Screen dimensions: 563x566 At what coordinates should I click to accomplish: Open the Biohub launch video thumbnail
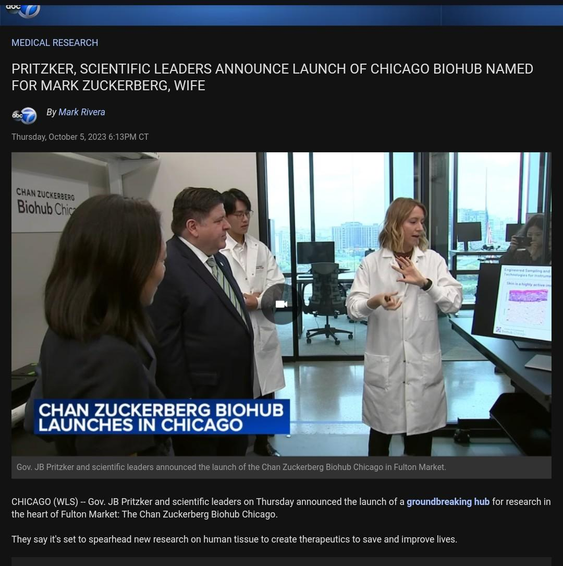(x=281, y=304)
